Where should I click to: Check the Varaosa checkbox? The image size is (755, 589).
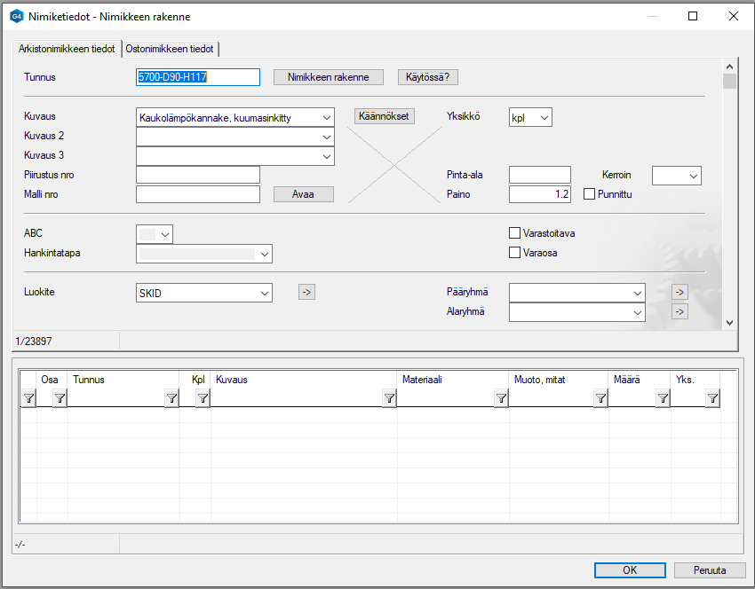[514, 253]
